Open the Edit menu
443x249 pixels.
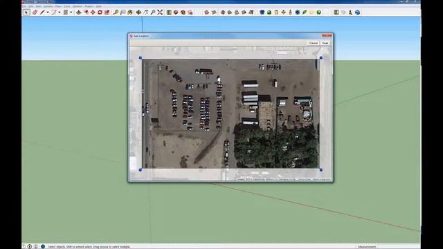click(30, 6)
